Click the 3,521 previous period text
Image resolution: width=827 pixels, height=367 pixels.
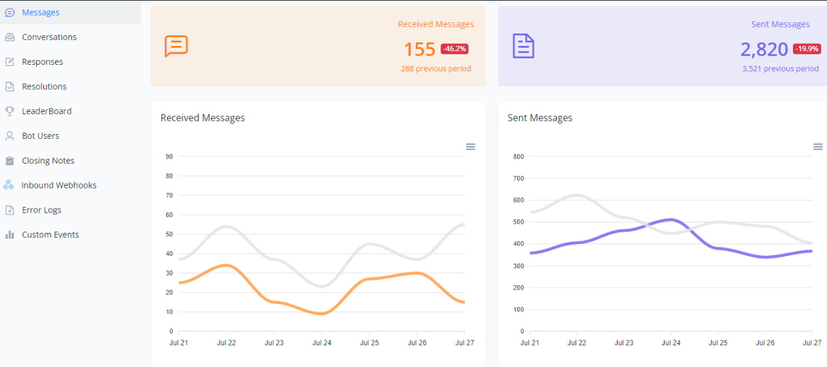[780, 69]
